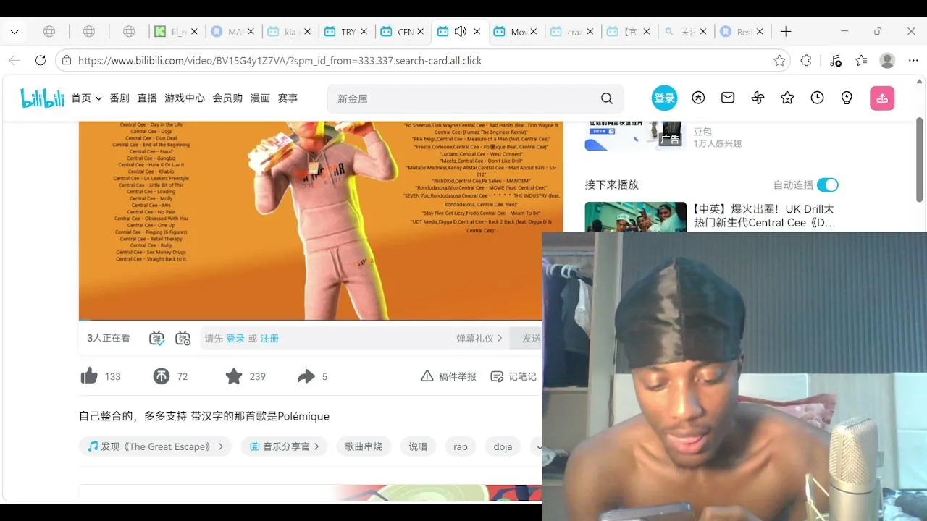927x521 pixels.
Task: Go to 番剧 in the navigation
Action: click(x=119, y=98)
